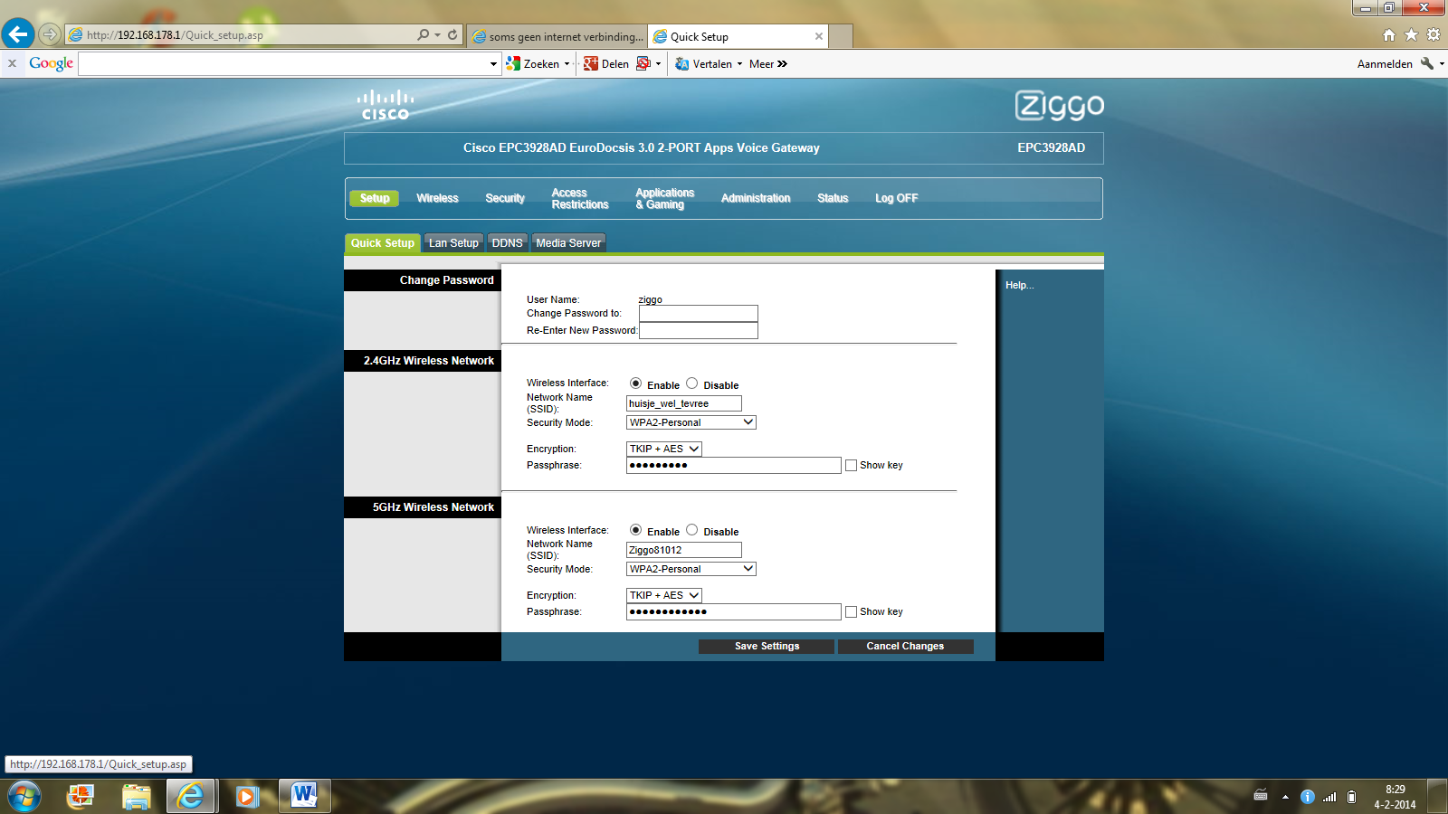Click the Google toolbar search box

[x=282, y=63]
